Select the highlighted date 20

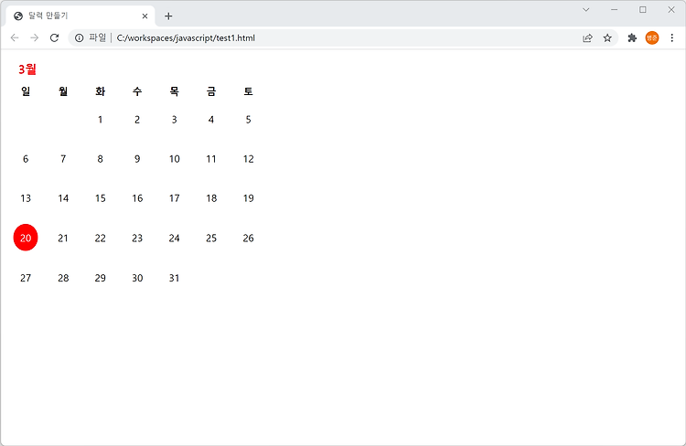(26, 238)
